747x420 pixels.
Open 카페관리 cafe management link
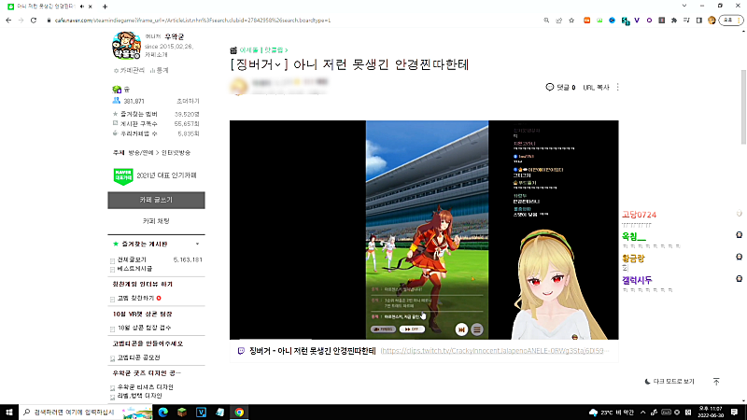tap(129, 71)
